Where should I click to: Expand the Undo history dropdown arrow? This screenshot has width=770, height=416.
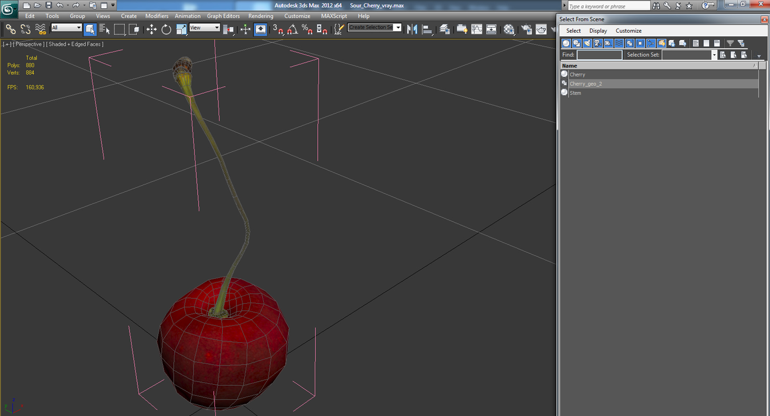[x=68, y=5]
